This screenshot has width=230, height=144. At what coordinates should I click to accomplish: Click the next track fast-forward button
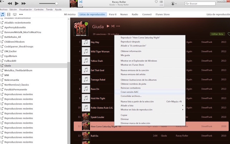(x=24, y=3)
